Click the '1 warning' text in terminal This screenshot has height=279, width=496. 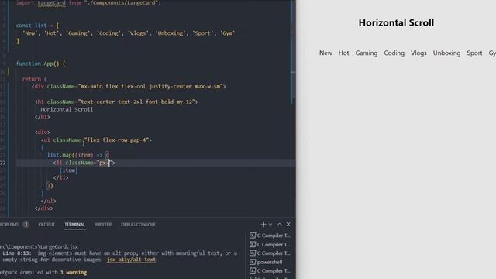pyautogui.click(x=74, y=272)
